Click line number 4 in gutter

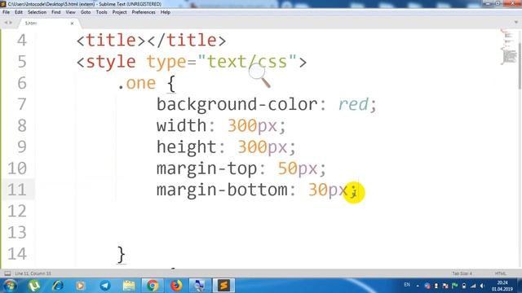pos(22,41)
